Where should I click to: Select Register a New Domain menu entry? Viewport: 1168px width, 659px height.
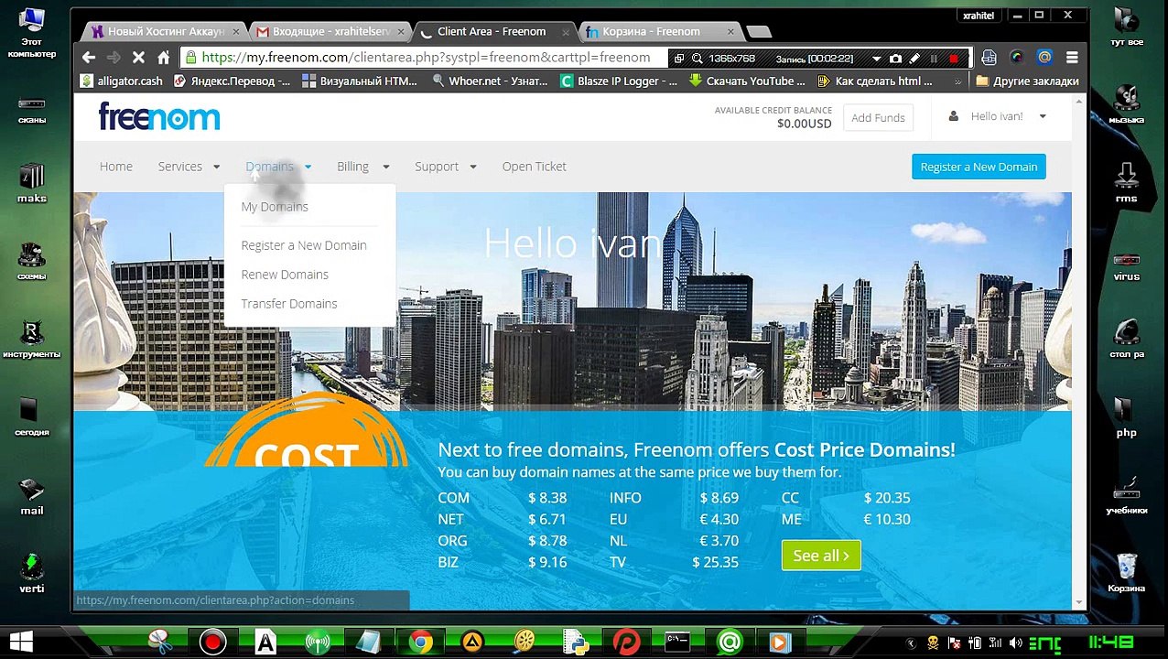point(304,245)
